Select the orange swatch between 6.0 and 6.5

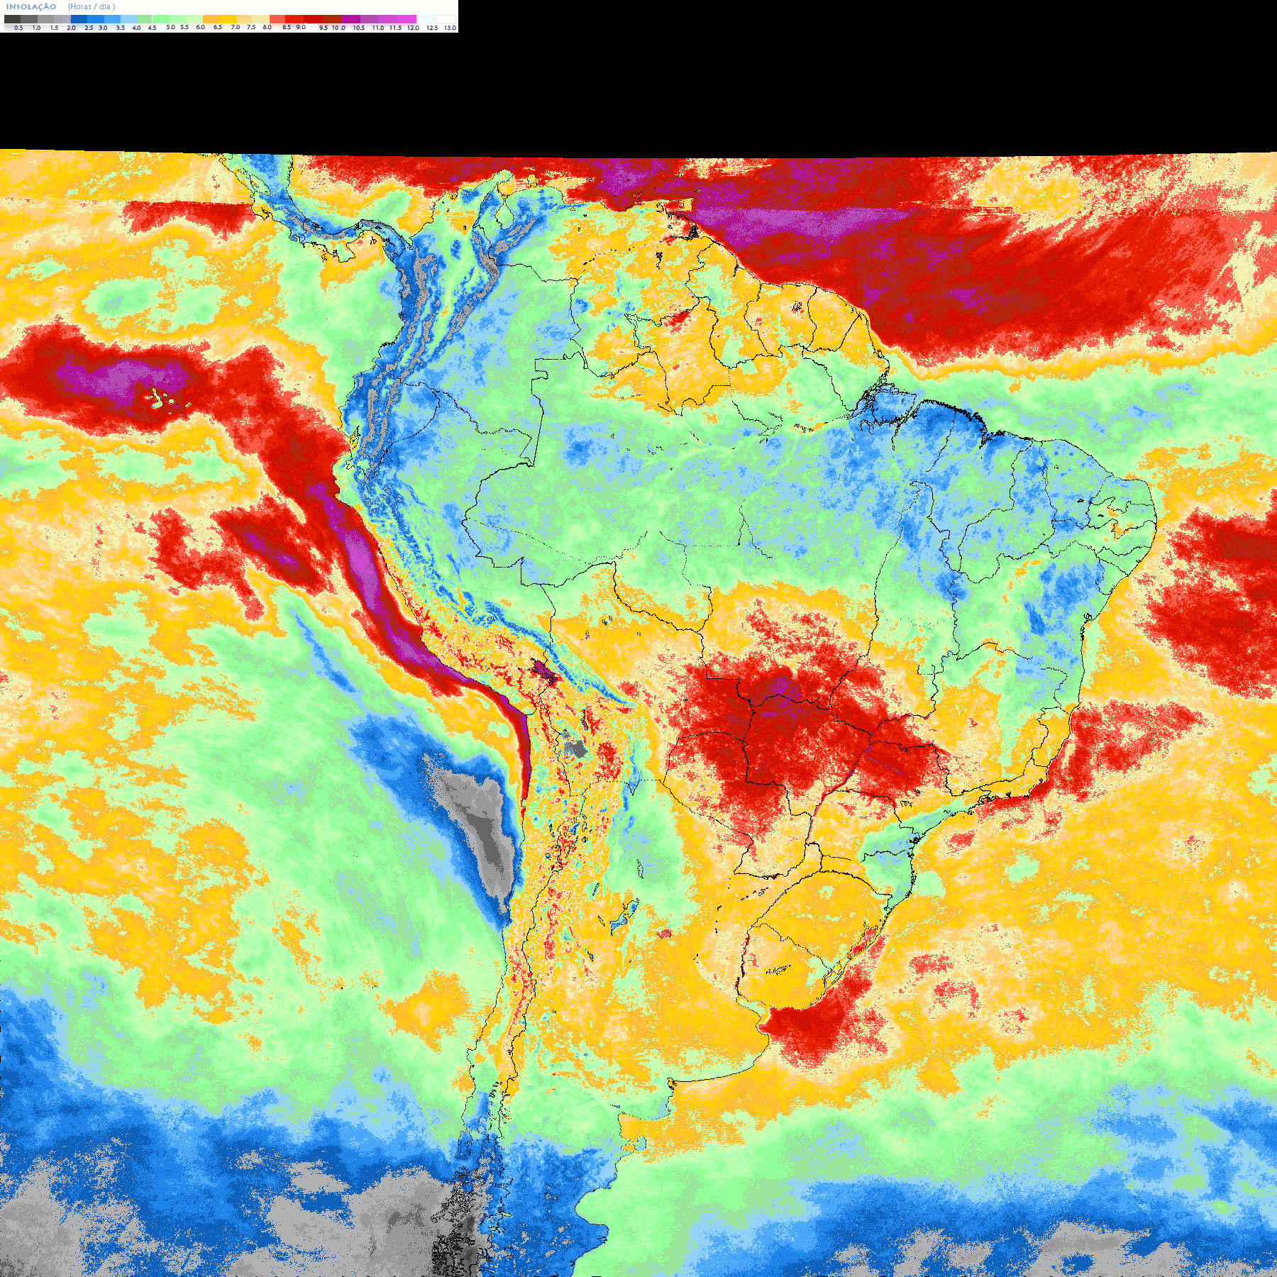[x=211, y=19]
